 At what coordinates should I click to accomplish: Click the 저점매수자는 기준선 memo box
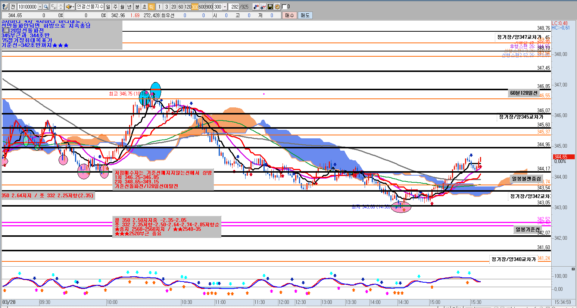163,179
